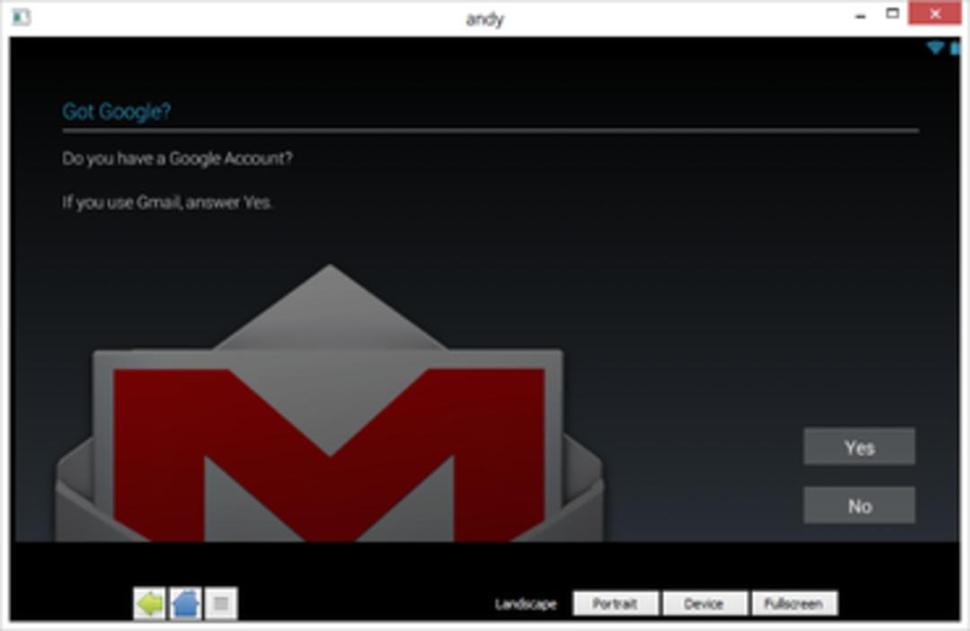The height and width of the screenshot is (631, 970).
Task: Click 'Do you have a Google Account?' text
Action: 178,159
